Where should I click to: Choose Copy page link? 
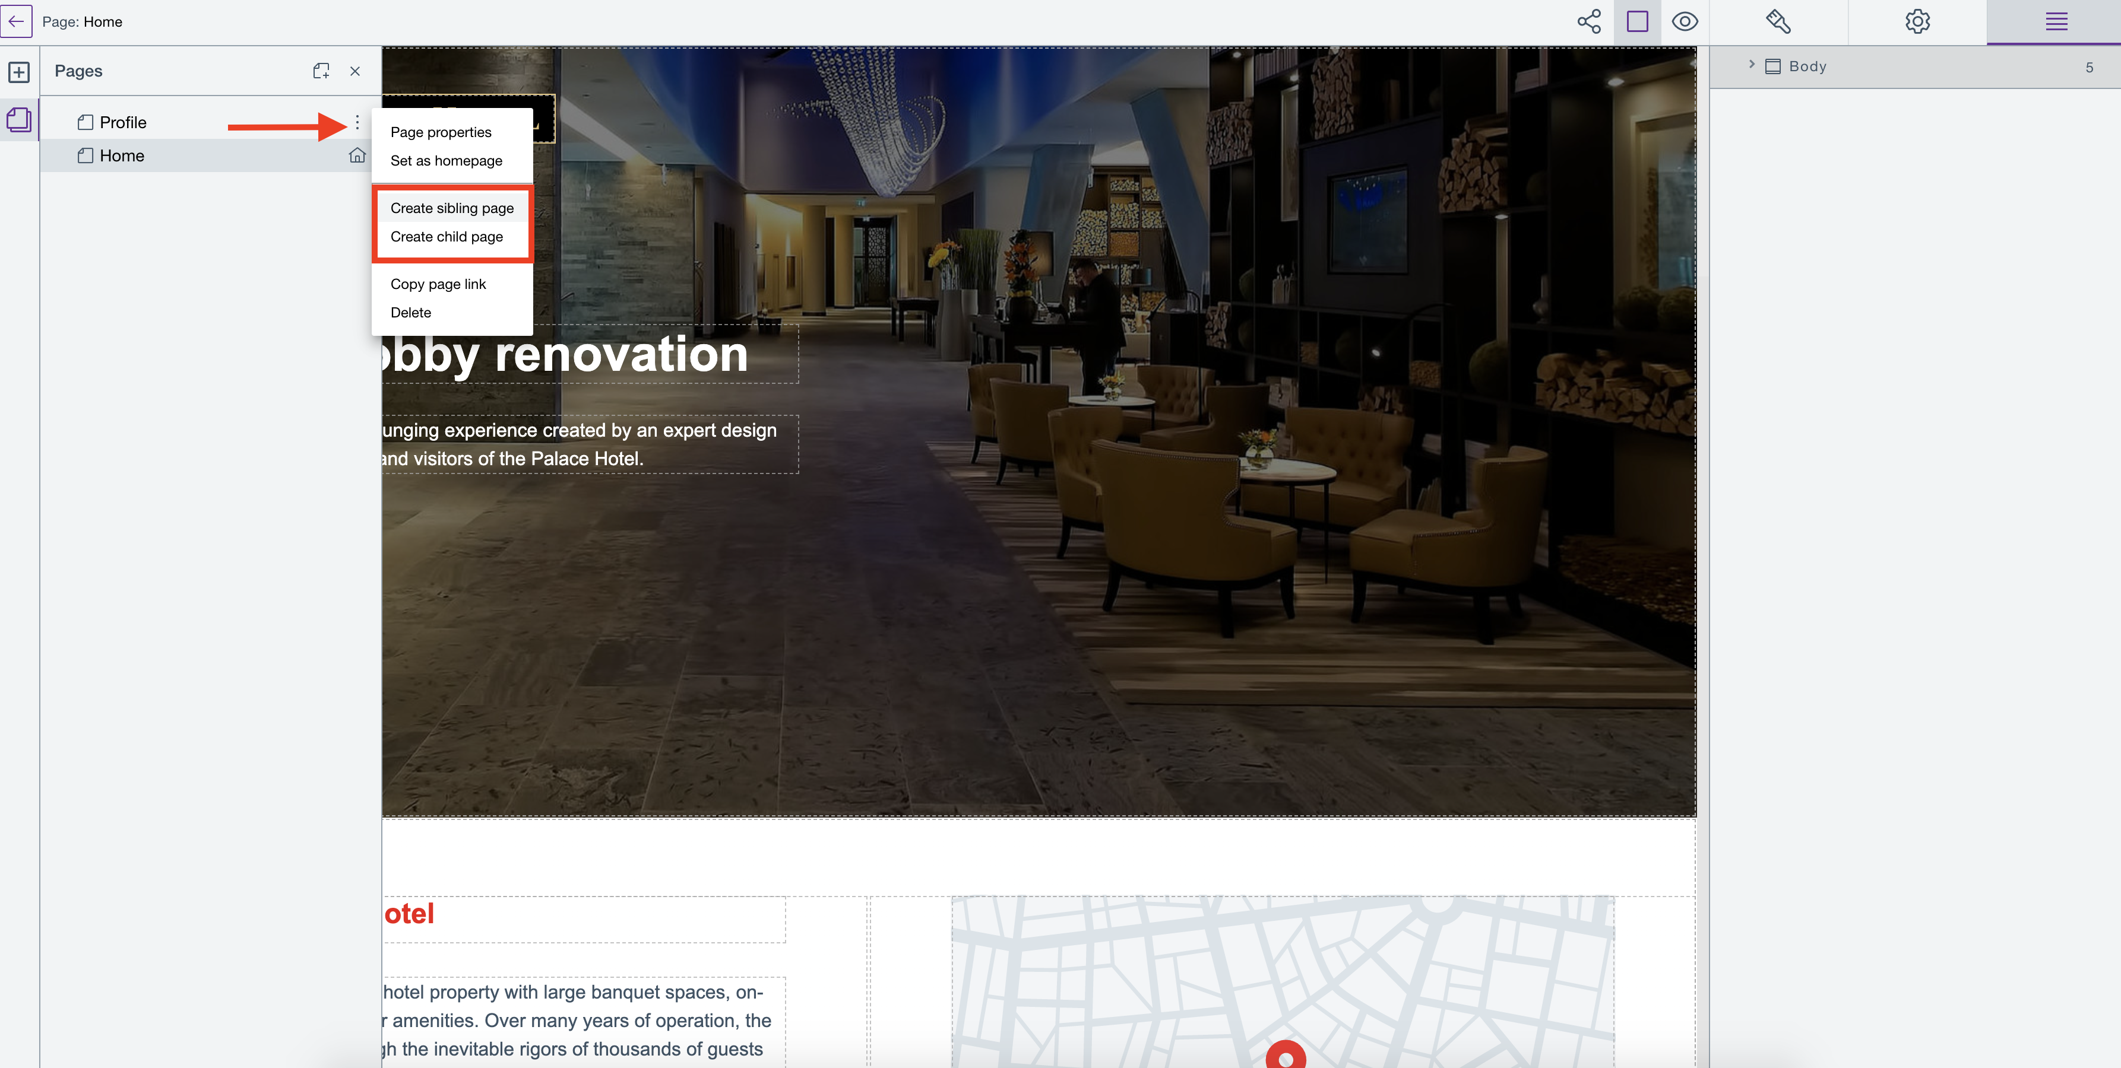(x=438, y=284)
